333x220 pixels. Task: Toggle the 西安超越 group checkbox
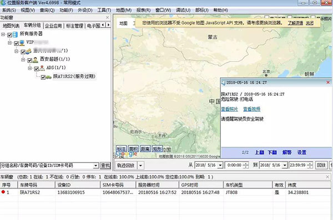click(30, 60)
